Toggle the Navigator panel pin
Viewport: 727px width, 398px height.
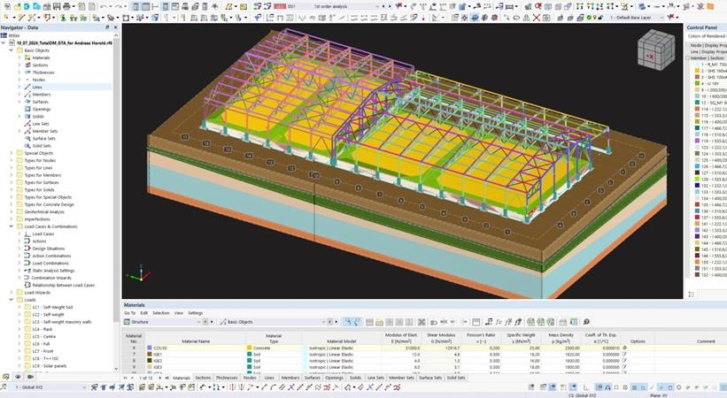(x=107, y=27)
